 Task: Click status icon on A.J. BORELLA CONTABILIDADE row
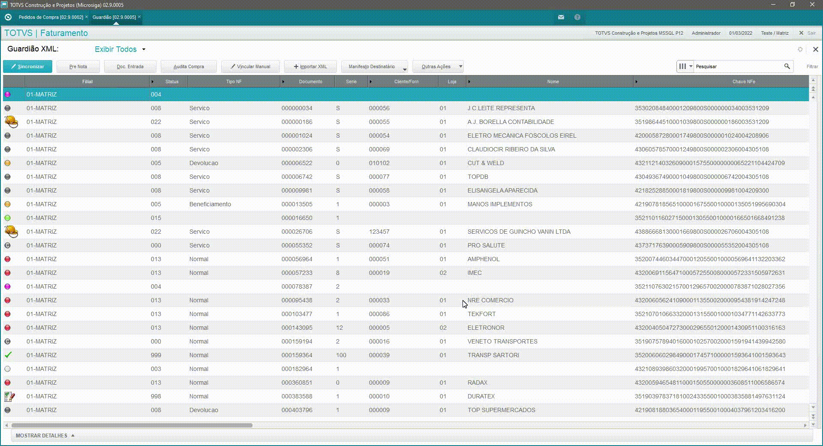tap(11, 122)
